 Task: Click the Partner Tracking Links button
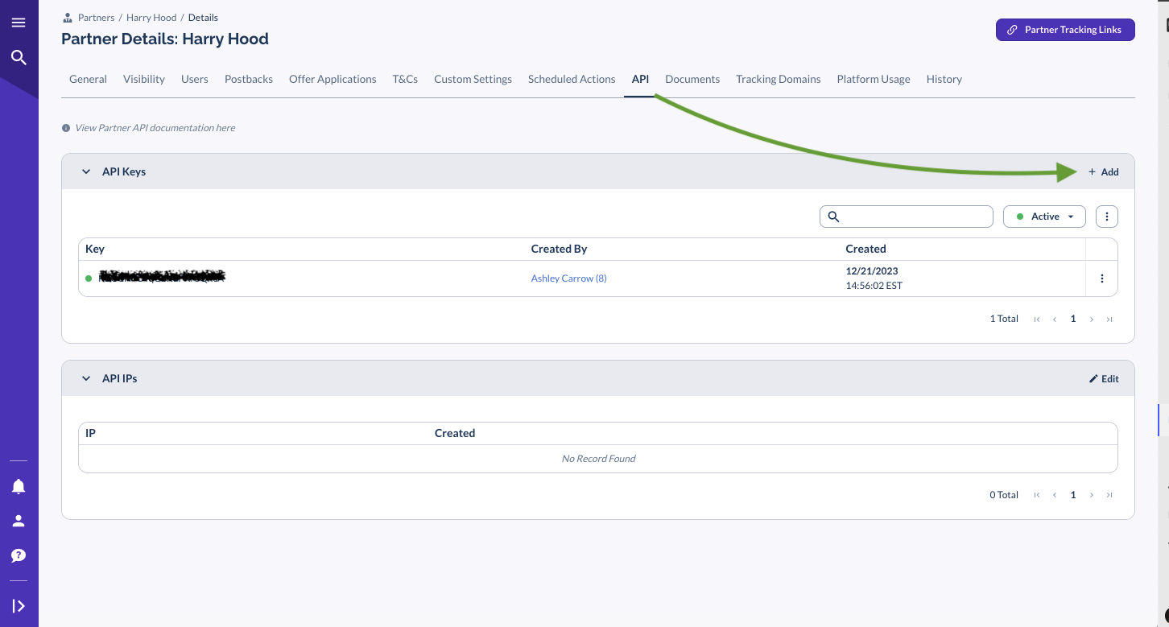[x=1065, y=30]
